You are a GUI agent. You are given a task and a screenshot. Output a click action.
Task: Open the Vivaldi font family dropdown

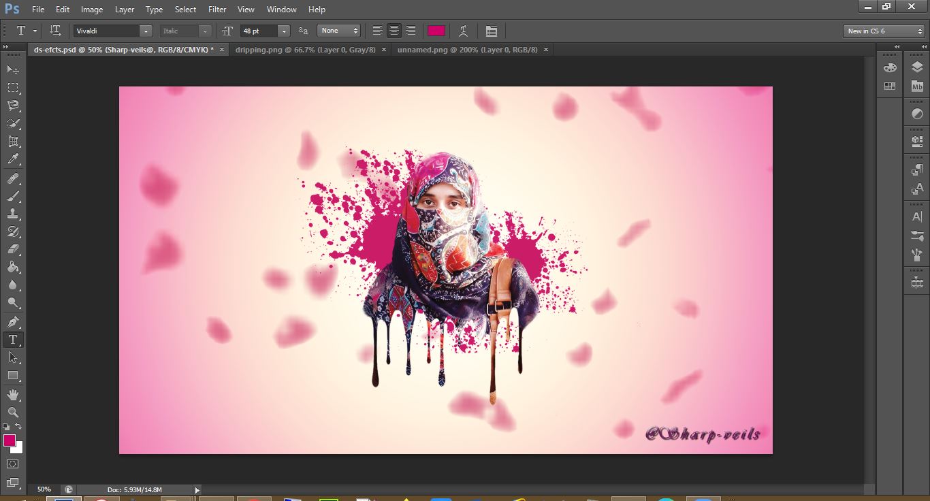(x=145, y=31)
